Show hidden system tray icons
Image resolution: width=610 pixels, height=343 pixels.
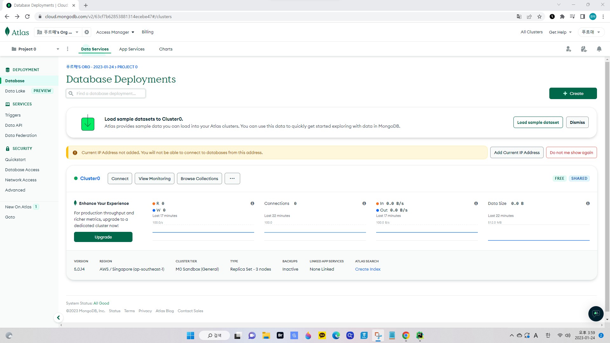coord(512,335)
